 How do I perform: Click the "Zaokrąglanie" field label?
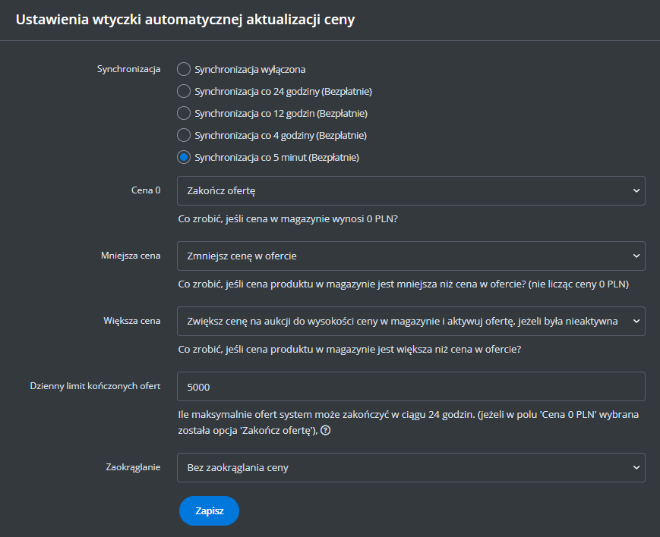click(x=132, y=467)
